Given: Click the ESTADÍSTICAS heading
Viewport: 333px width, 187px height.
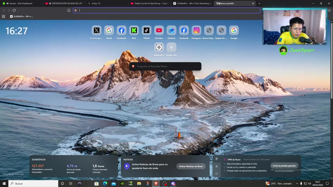Looking at the screenshot, I should click(x=39, y=159).
